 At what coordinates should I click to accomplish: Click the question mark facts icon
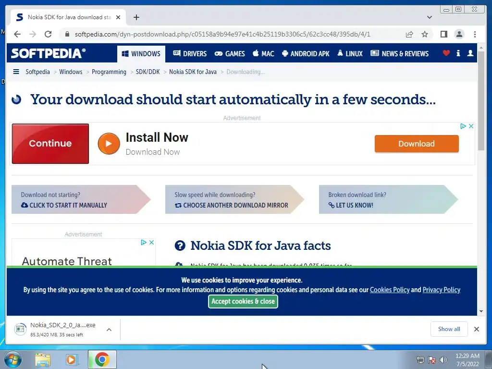[x=180, y=246]
